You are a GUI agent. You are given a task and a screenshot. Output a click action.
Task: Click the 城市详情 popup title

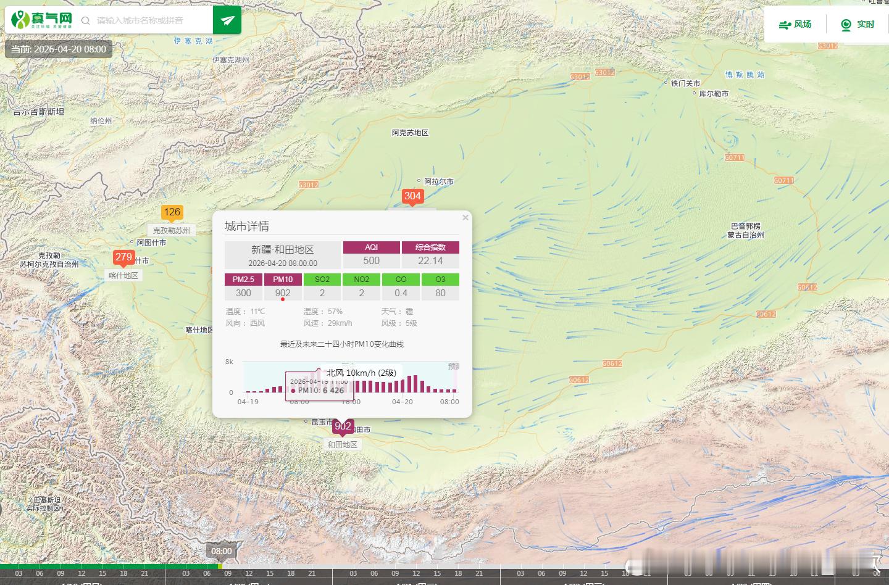coord(247,226)
